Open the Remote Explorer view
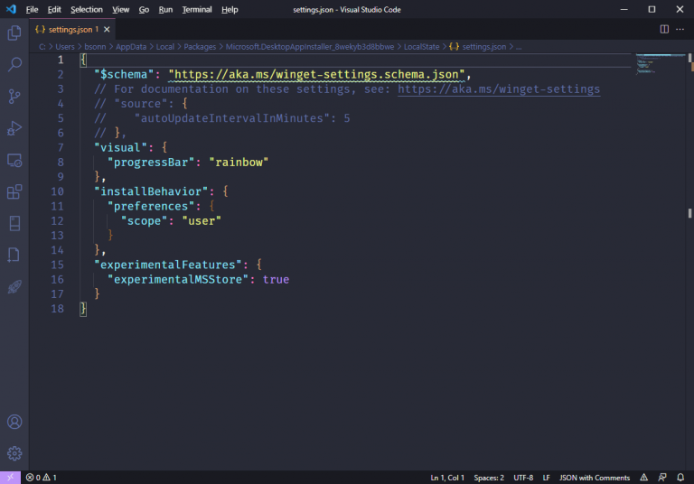 tap(14, 160)
